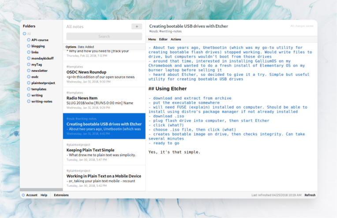Screen dimensions: 337x218
Task: Open the Extensions menu in footer
Action: [61, 195]
